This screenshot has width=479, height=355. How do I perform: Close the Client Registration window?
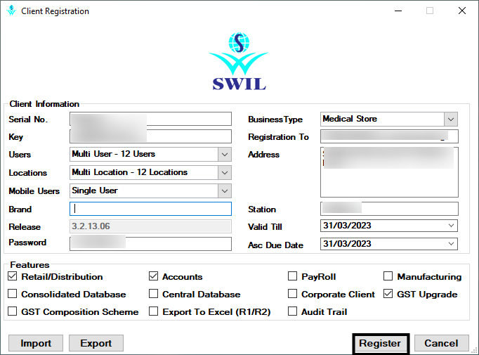tap(462, 11)
